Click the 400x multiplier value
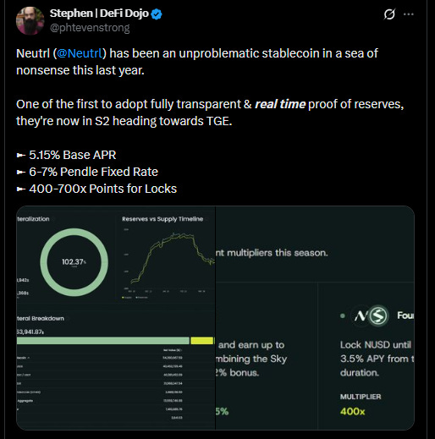The height and width of the screenshot is (439, 435). pos(352,411)
